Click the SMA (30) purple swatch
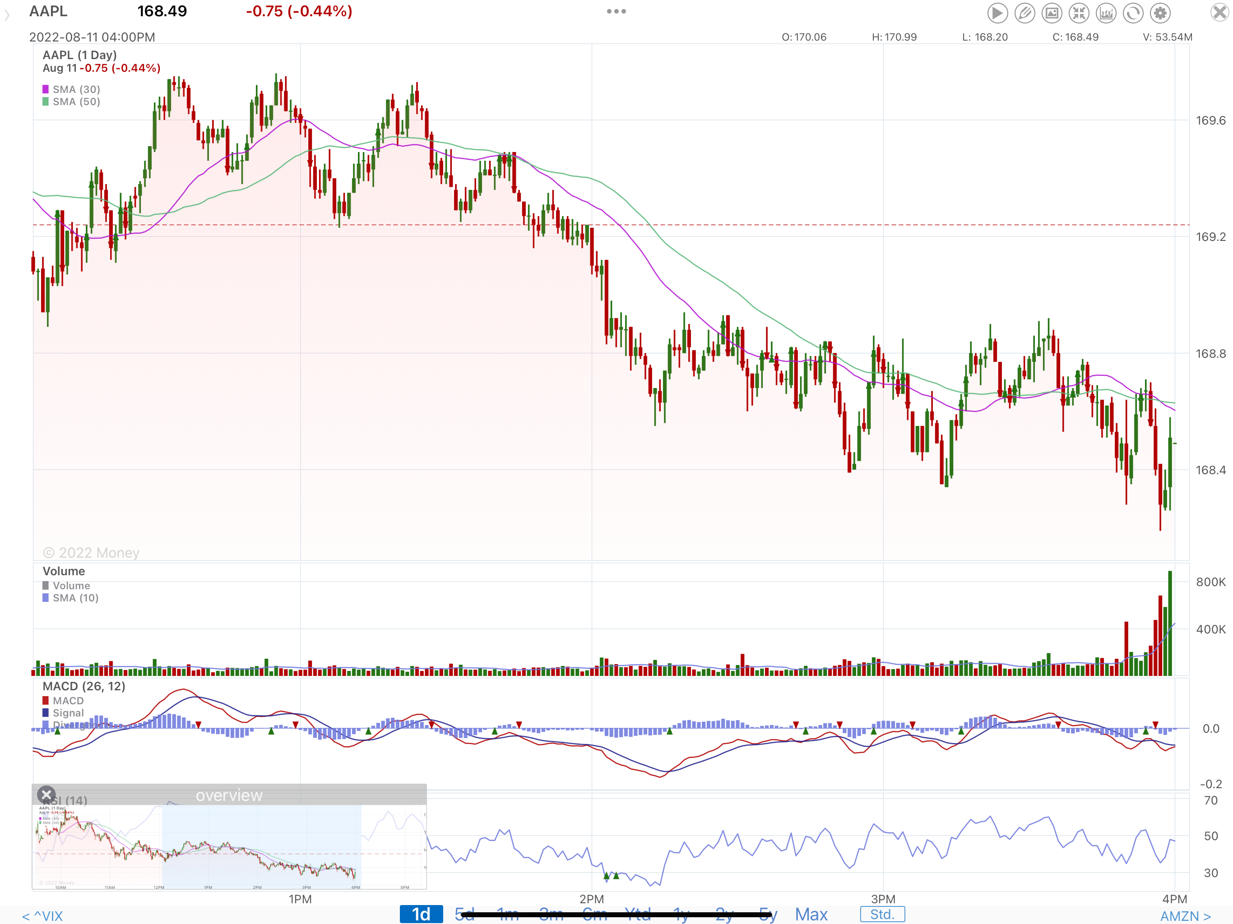This screenshot has height=924, width=1233. (x=46, y=89)
